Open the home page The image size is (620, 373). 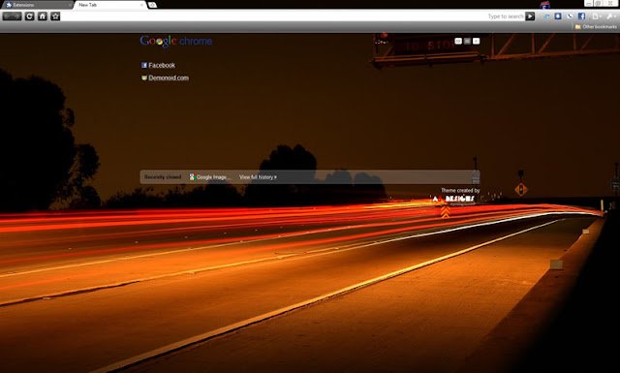(x=43, y=16)
